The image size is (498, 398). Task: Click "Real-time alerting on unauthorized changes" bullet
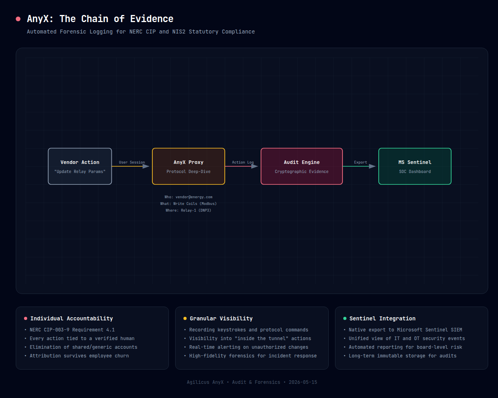249,347
